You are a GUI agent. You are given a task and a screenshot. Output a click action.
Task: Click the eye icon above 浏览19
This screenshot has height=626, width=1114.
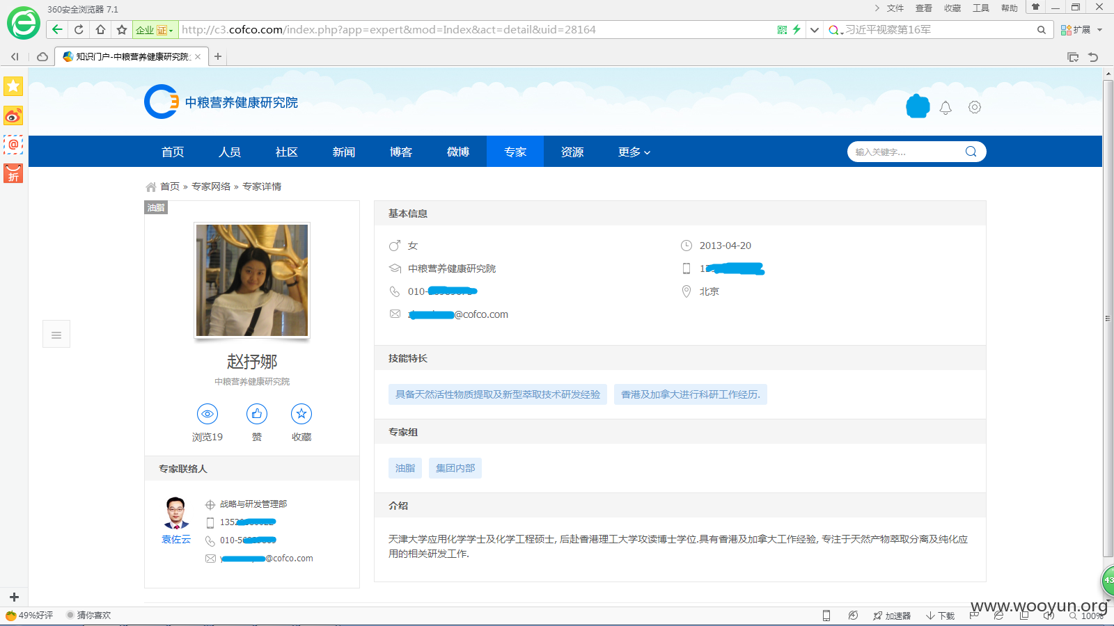(207, 414)
